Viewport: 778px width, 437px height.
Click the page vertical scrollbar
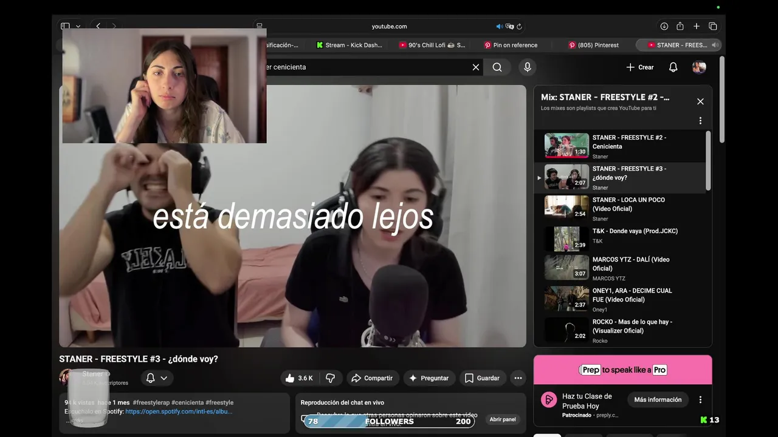(x=721, y=100)
